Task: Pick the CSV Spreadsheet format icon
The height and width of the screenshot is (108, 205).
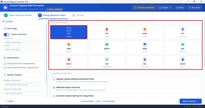Action: pos(107,59)
